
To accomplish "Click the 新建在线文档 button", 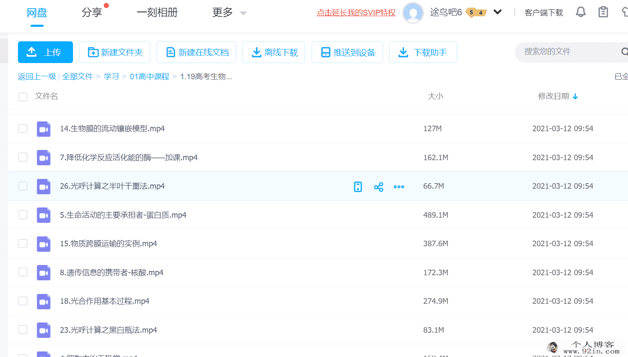I will 196,52.
